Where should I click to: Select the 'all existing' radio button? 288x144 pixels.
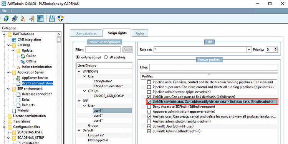point(106,57)
